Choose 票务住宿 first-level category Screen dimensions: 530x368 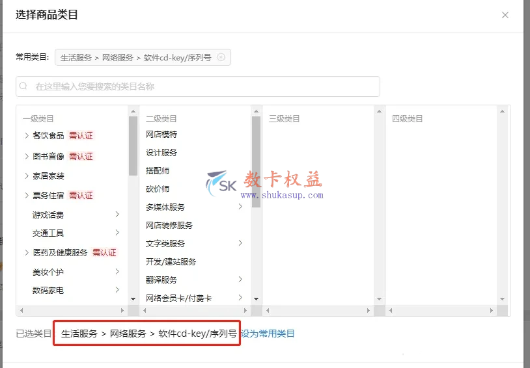coord(48,196)
